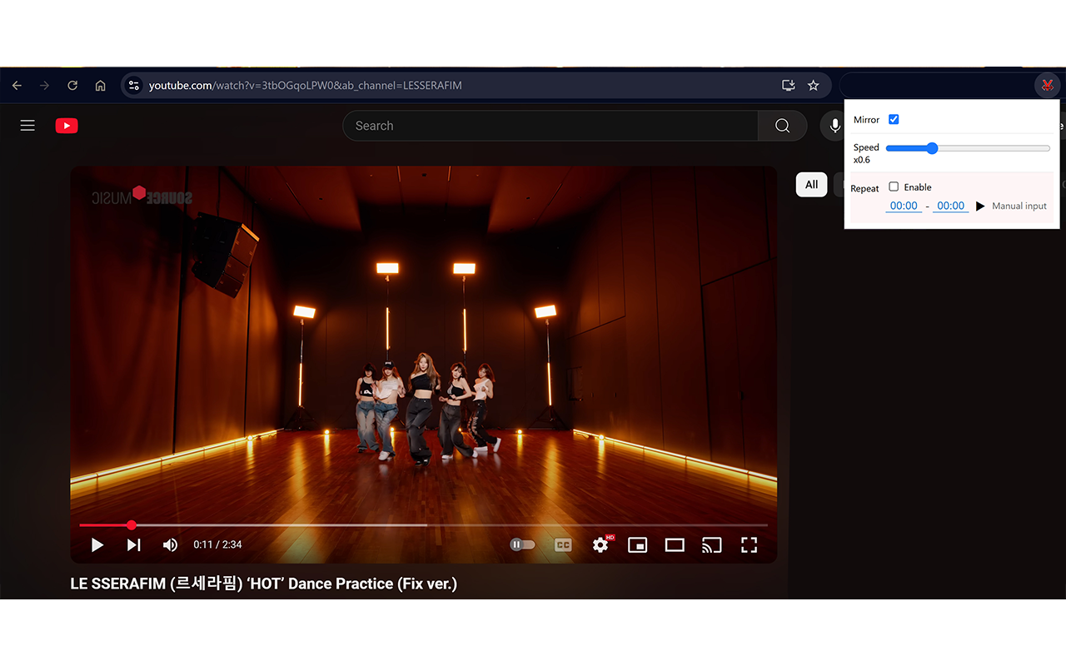Open the YouTube hamburger guide menu
This screenshot has height=666, width=1066.
coord(27,126)
